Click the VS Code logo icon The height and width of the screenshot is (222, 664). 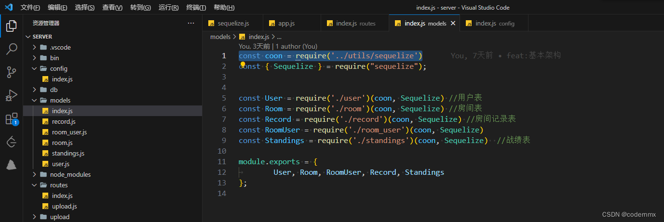click(x=9, y=7)
